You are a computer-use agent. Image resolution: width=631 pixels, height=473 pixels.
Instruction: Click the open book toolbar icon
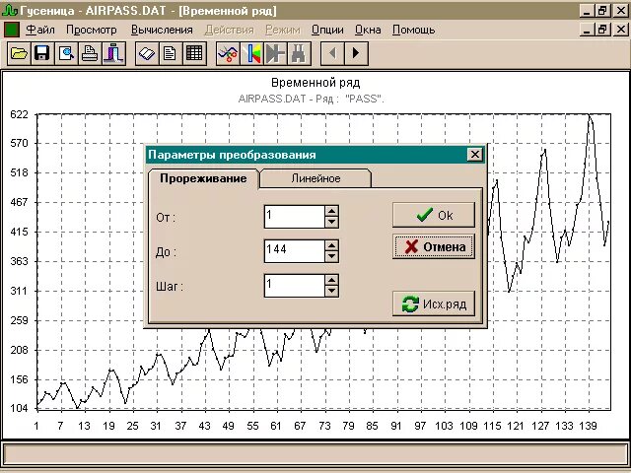[x=147, y=53]
